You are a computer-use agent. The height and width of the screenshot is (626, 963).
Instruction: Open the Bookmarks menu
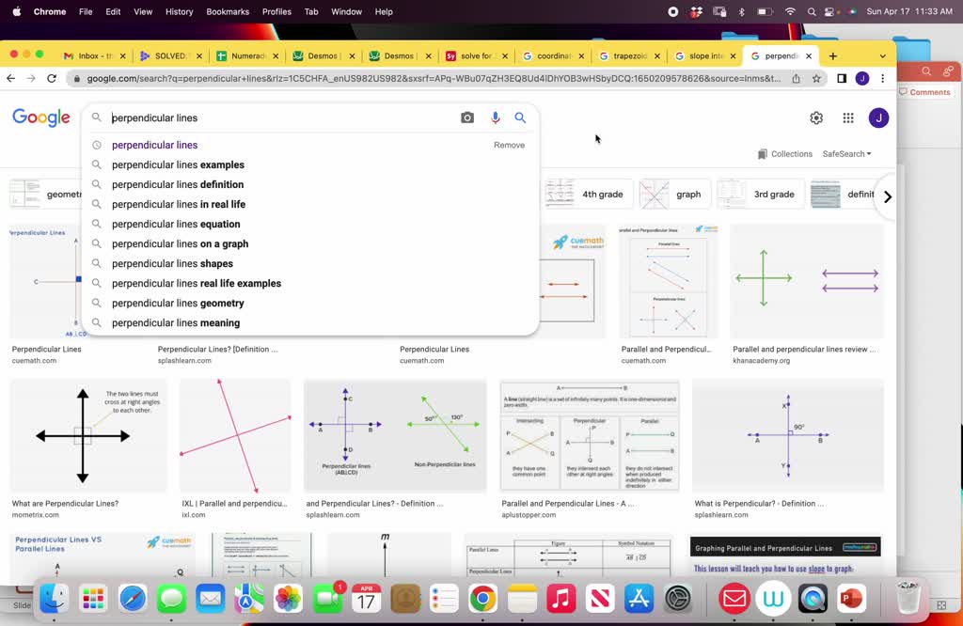[x=229, y=11]
